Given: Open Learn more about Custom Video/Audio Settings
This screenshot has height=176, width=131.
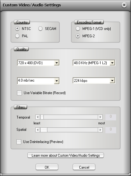Looking at the screenshot, I should (x=66, y=156).
